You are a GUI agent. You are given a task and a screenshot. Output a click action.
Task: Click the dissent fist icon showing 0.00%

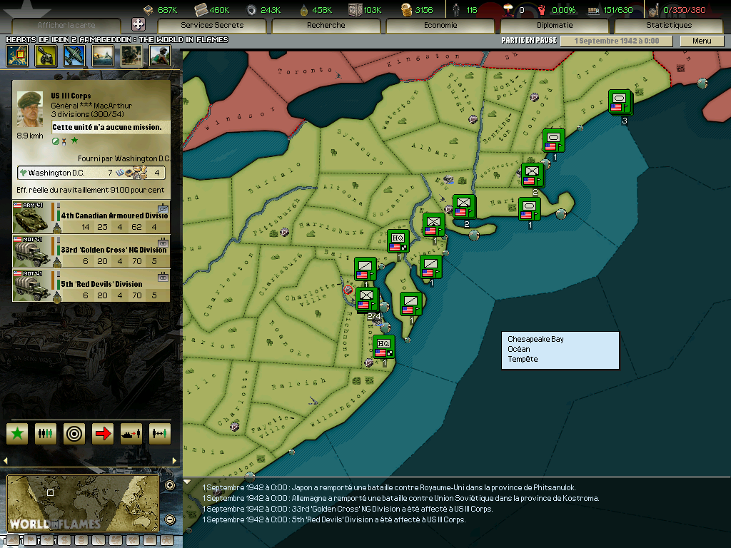point(541,9)
